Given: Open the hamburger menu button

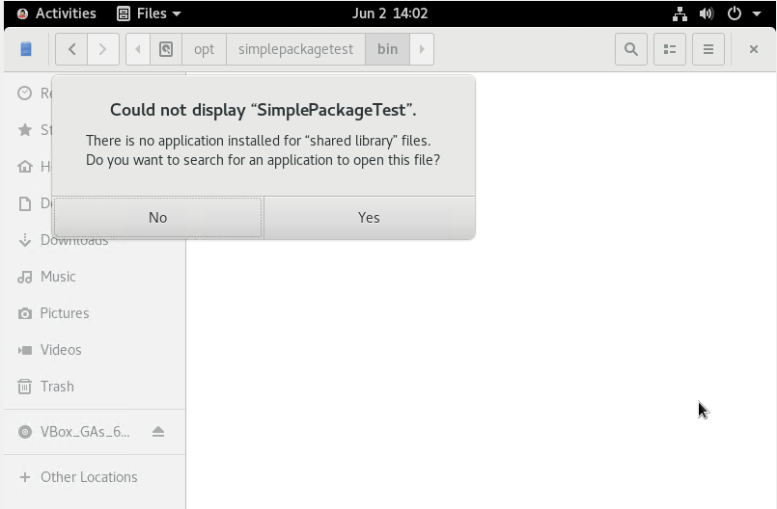Looking at the screenshot, I should [x=708, y=49].
